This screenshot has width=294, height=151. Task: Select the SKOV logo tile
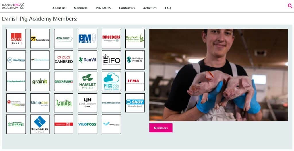tap(135, 103)
